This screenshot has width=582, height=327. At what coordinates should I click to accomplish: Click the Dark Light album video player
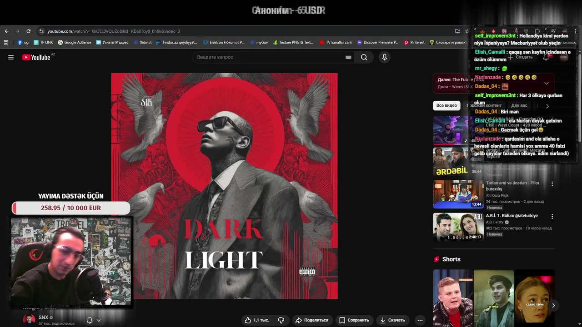point(225,186)
